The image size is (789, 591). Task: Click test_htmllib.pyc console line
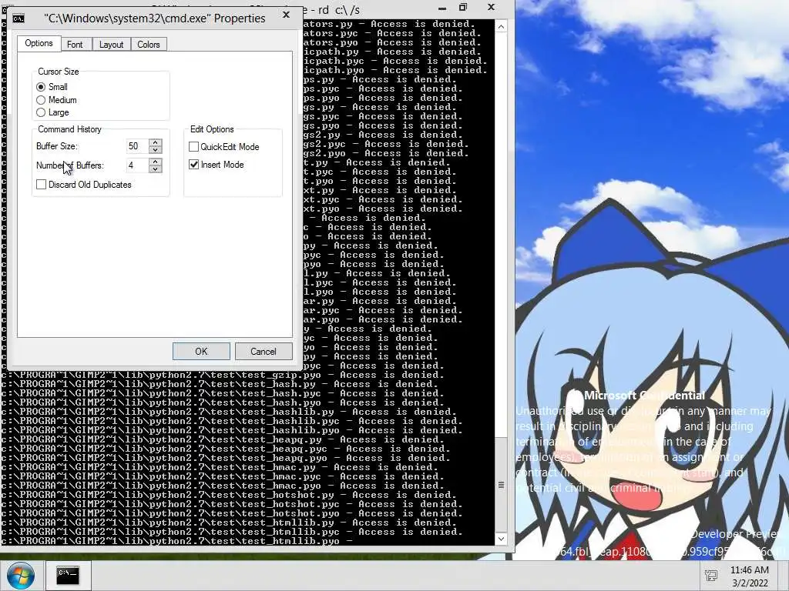[x=232, y=532]
